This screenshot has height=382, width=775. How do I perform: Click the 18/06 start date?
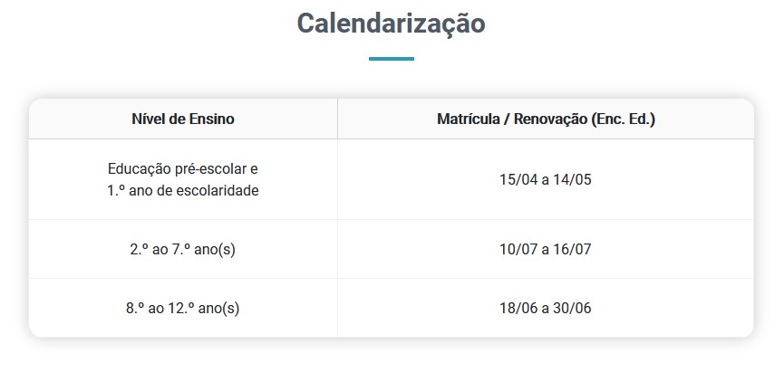pyautogui.click(x=518, y=308)
